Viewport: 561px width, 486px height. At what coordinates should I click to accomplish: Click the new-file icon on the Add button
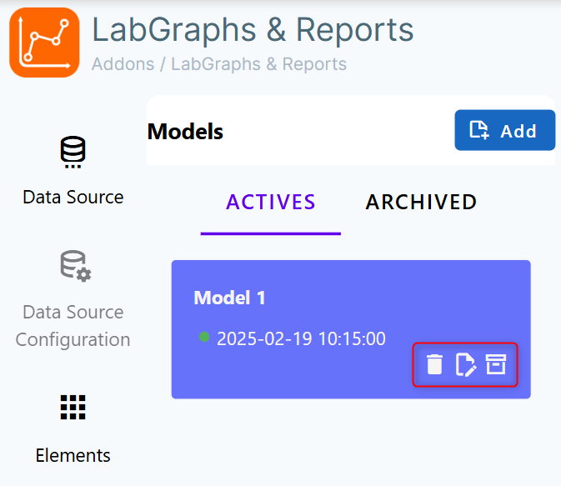tap(479, 130)
